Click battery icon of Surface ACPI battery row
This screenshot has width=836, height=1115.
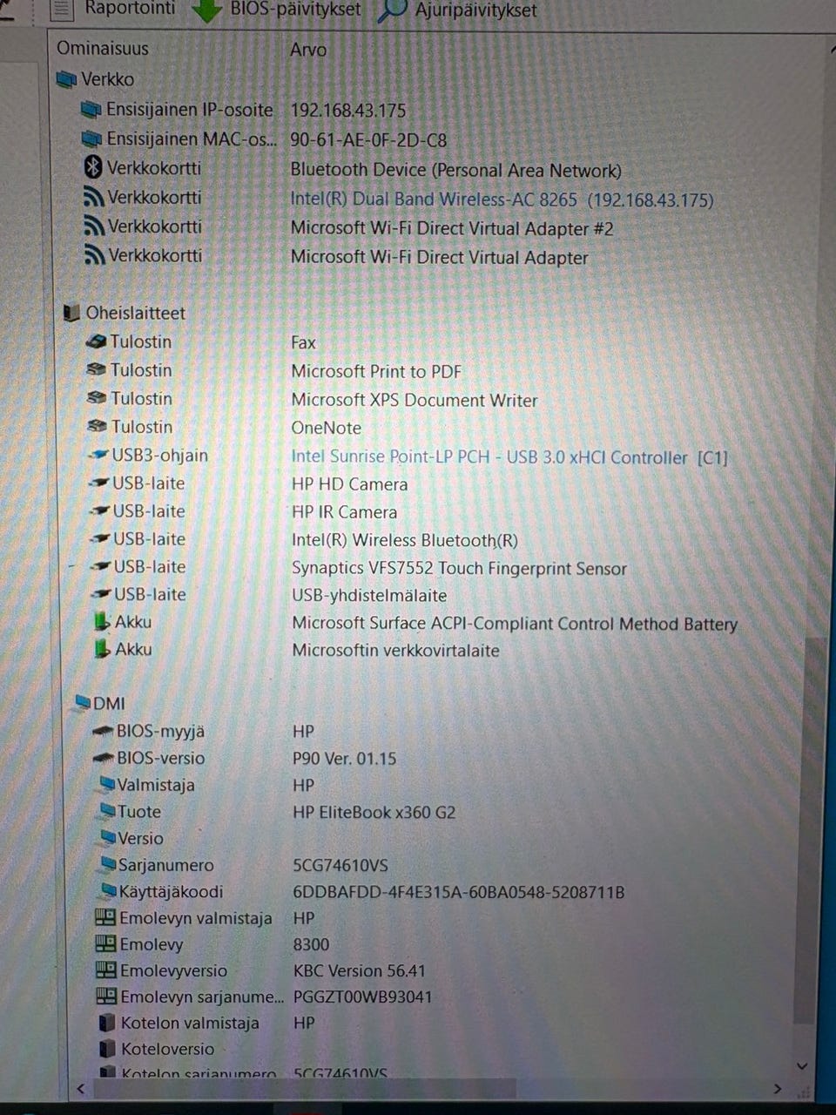[x=103, y=622]
